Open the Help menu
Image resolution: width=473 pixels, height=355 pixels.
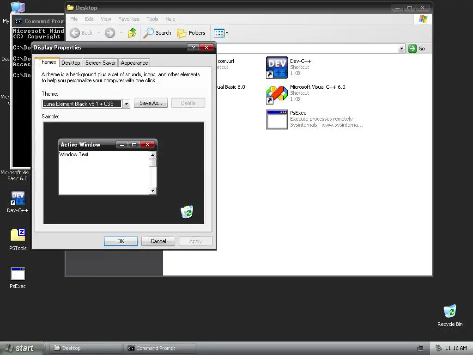[170, 19]
